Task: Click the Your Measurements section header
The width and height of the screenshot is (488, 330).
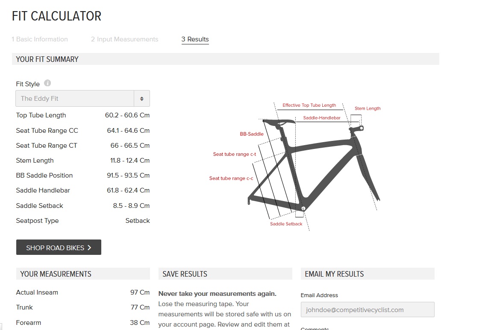Action: coord(56,274)
